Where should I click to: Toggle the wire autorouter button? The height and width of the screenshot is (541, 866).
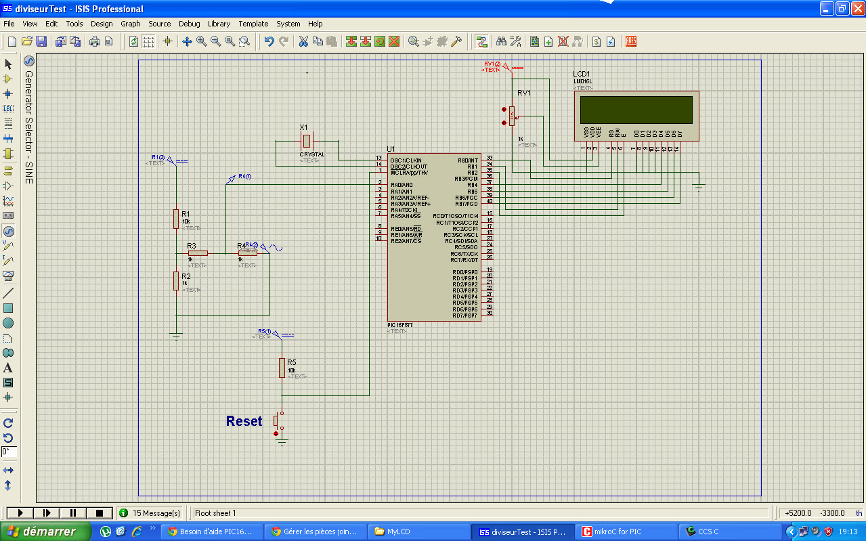tap(481, 41)
